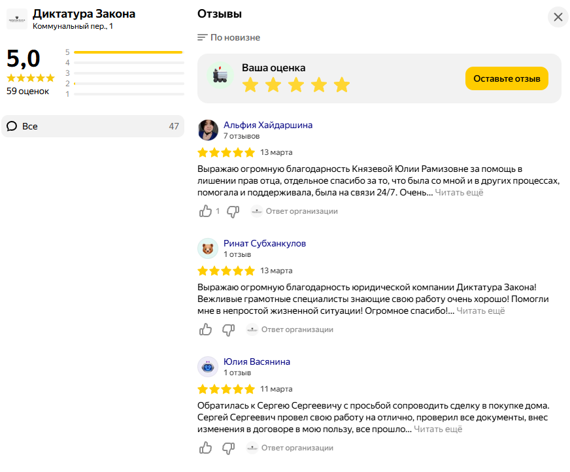The width and height of the screenshot is (570, 472).
Task: Show organization reply under Альфия's review
Action: pyautogui.click(x=294, y=211)
